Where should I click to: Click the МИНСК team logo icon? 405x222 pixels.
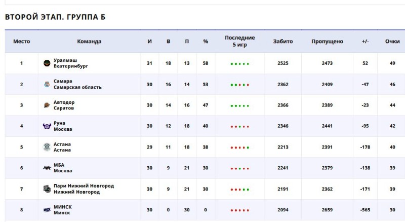(x=47, y=210)
